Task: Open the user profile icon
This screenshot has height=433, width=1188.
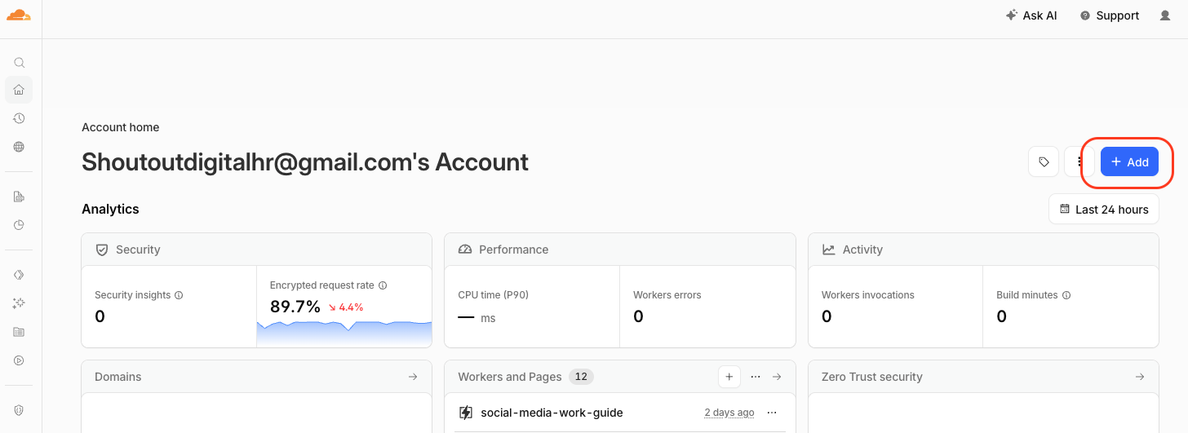Action: pos(1165,15)
